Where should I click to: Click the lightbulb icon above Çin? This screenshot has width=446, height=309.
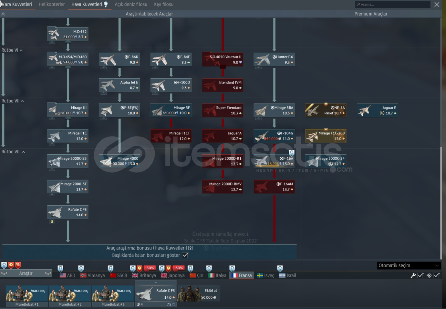coord(190,269)
